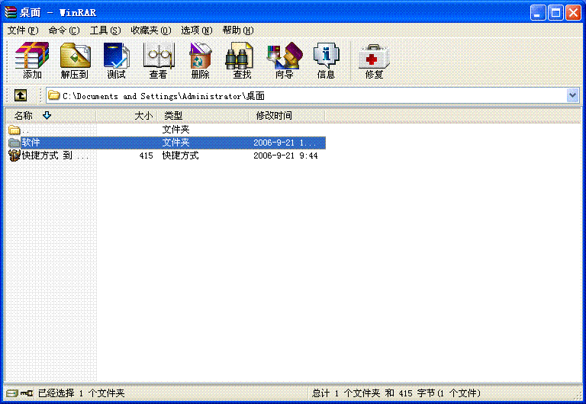This screenshot has height=404, width=586.
Task: Sort by 修改时间 column header
Action: (x=287, y=116)
